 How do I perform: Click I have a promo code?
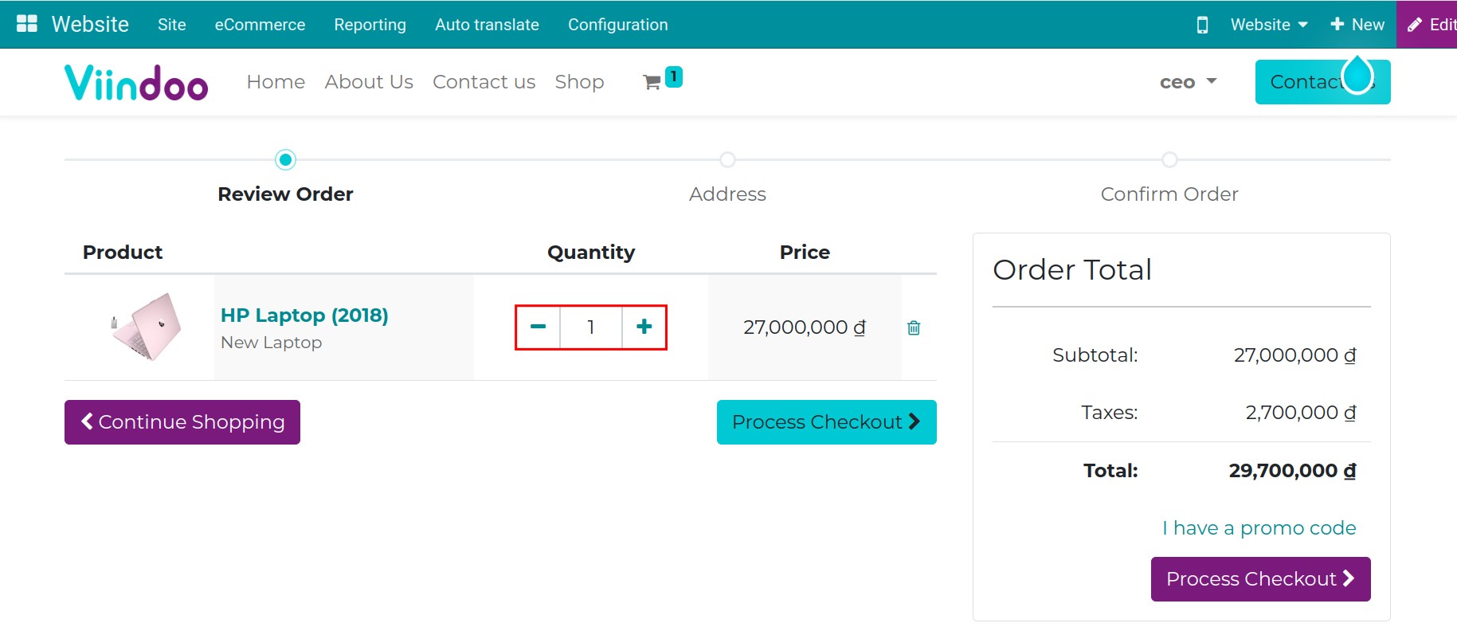click(1259, 528)
